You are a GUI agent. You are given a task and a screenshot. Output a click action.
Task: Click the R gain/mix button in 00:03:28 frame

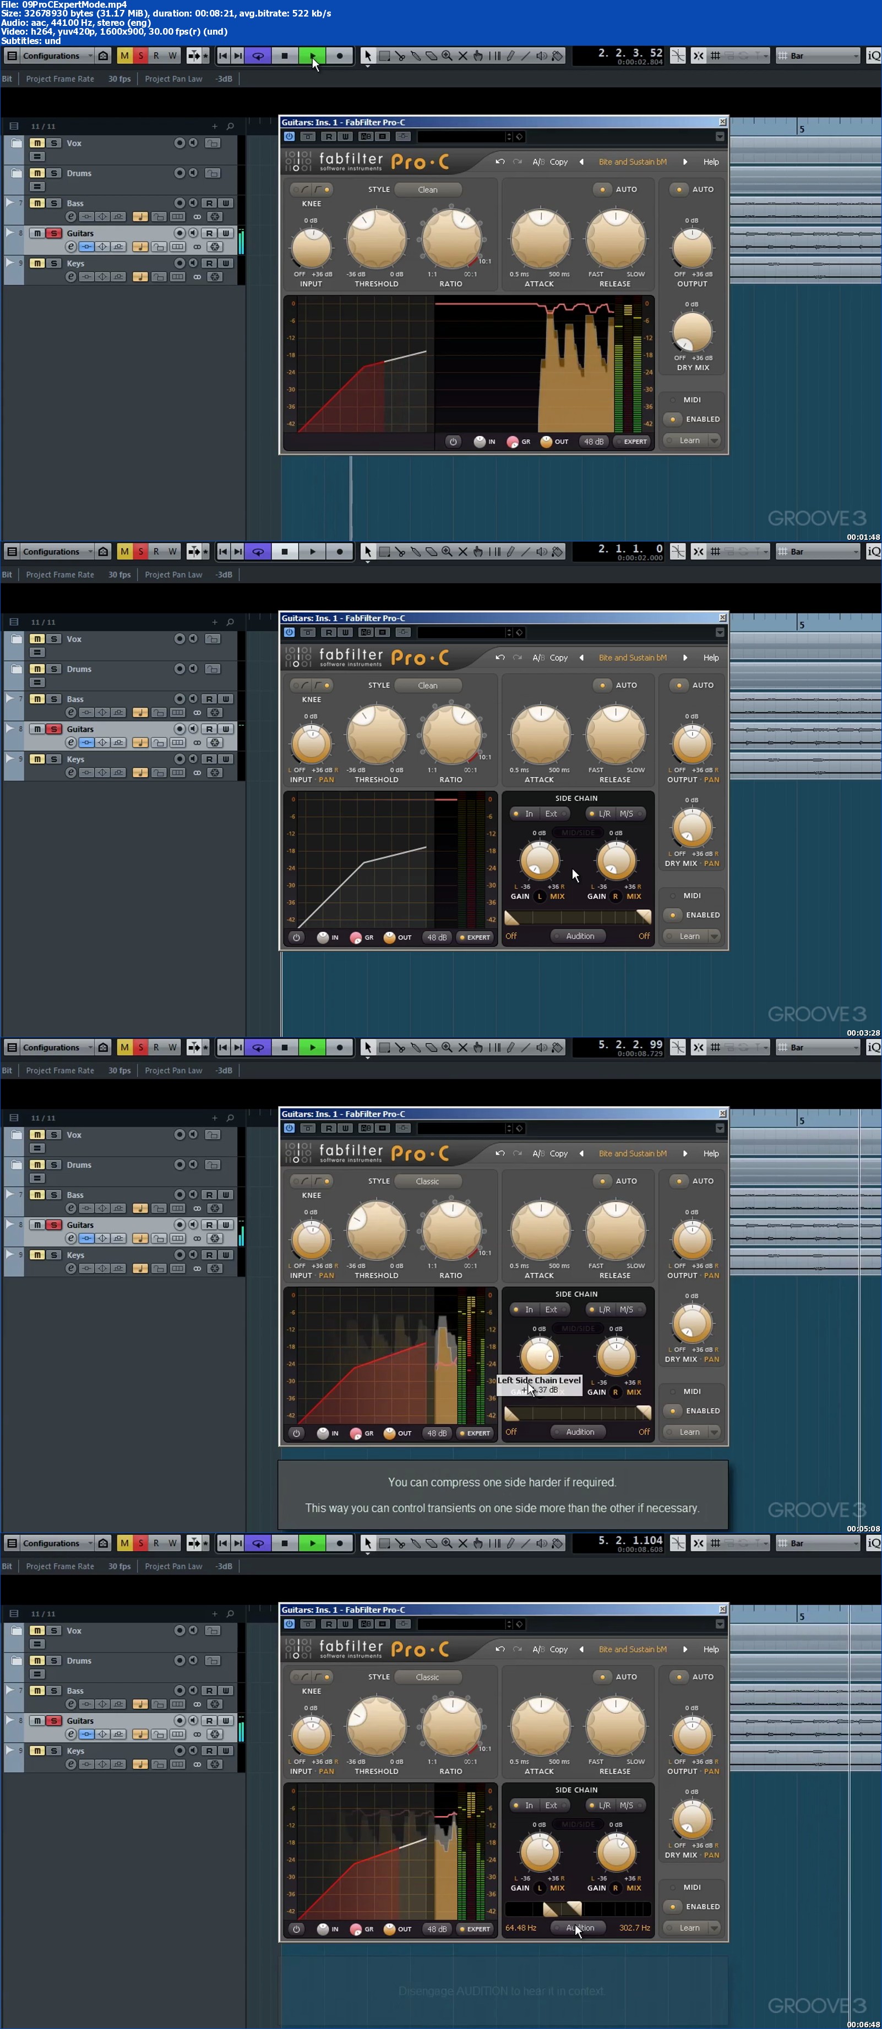[x=616, y=896]
